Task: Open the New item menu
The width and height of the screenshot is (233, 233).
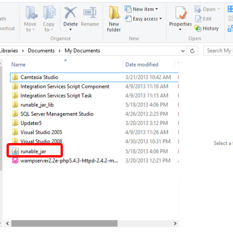Action: point(141,9)
